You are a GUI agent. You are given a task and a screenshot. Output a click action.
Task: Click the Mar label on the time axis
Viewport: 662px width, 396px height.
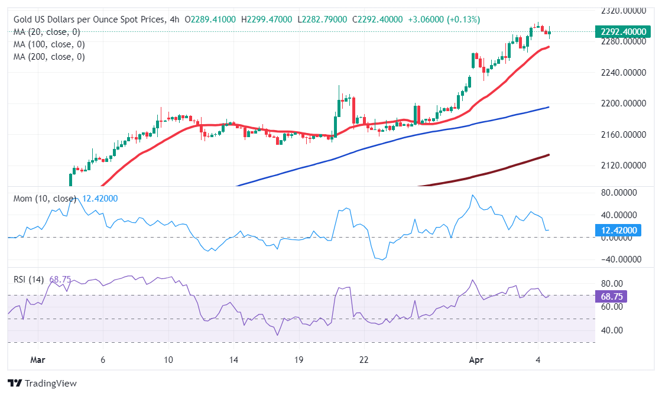tap(37, 359)
